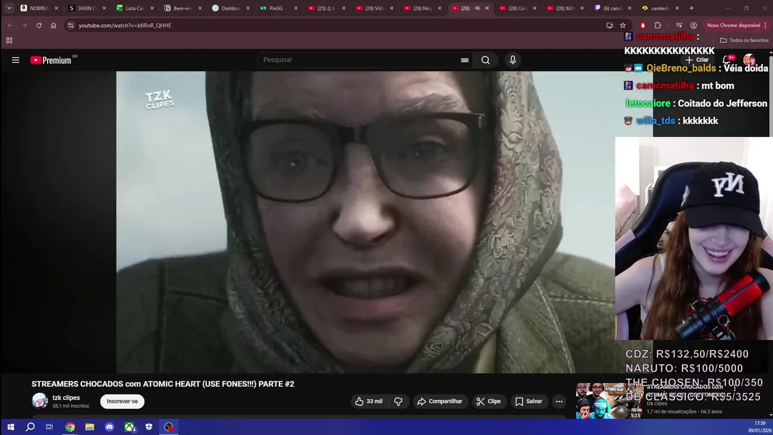
Task: Open the taskbar clock showing 17:39
Action: click(x=760, y=427)
